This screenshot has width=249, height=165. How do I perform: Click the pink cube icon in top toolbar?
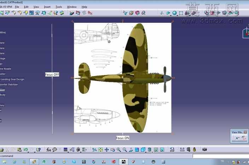point(137,13)
